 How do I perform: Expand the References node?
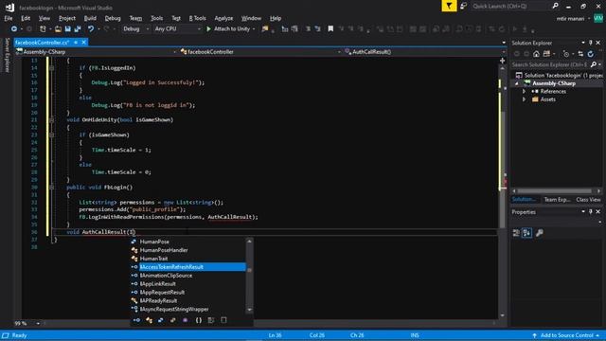tap(524, 92)
